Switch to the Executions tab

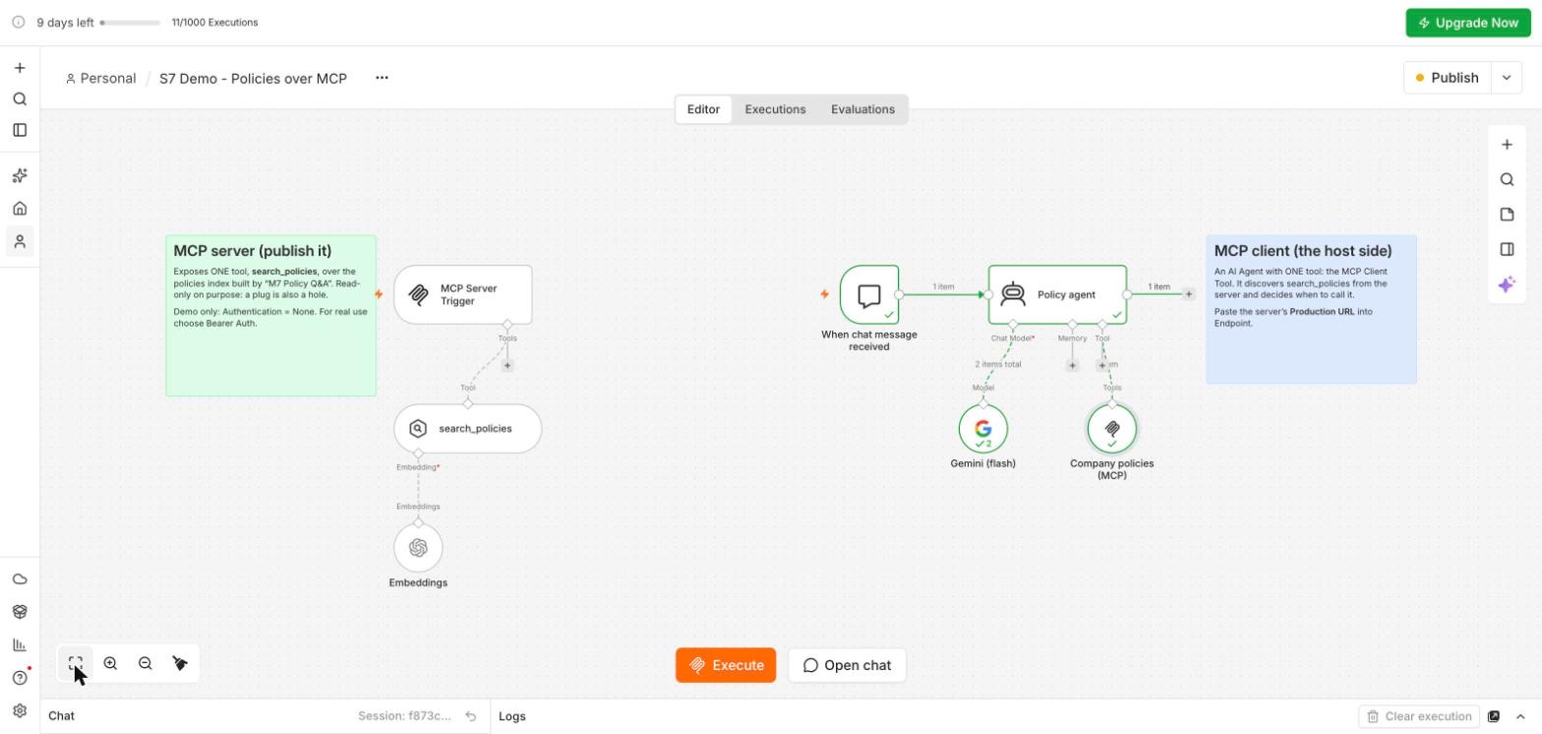[x=775, y=109]
